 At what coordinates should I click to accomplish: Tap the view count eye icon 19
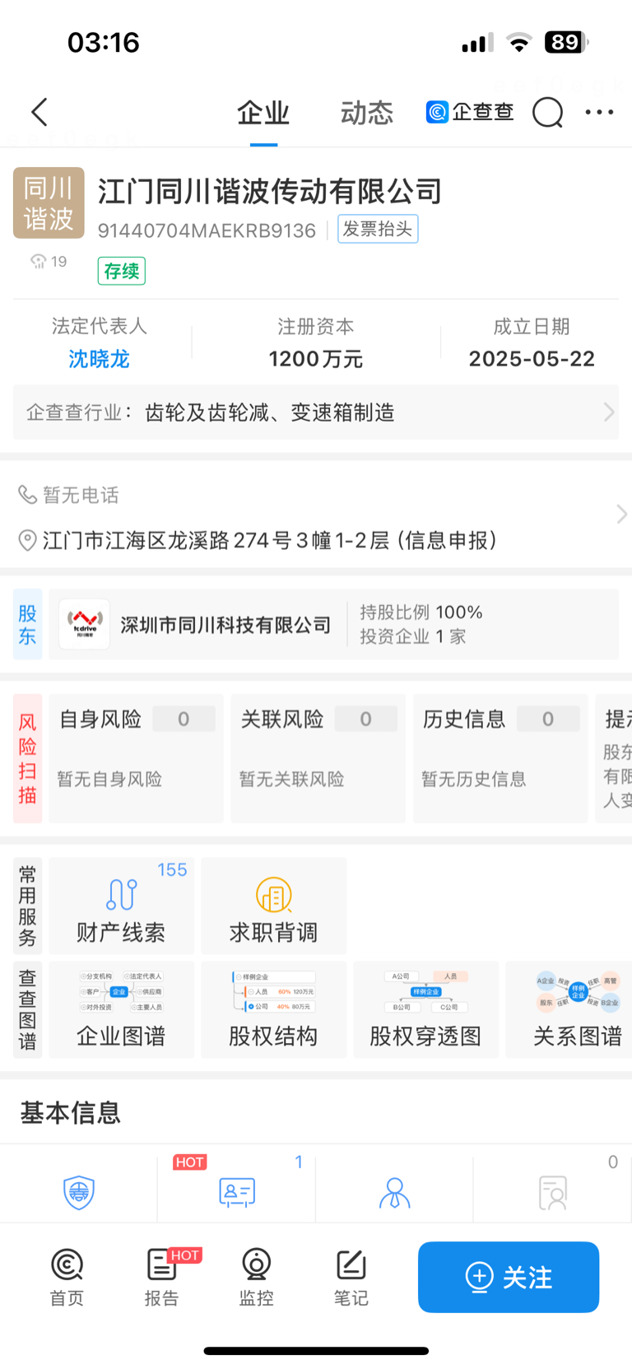[x=49, y=262]
